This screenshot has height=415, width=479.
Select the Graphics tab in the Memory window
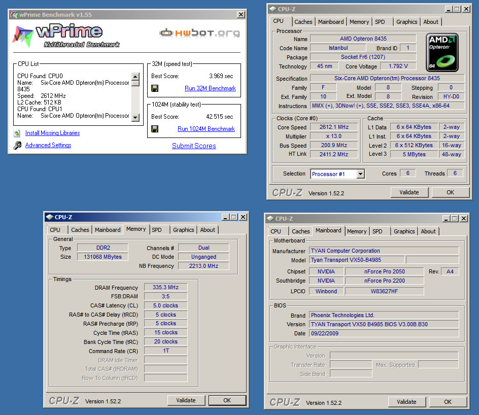[x=184, y=230]
